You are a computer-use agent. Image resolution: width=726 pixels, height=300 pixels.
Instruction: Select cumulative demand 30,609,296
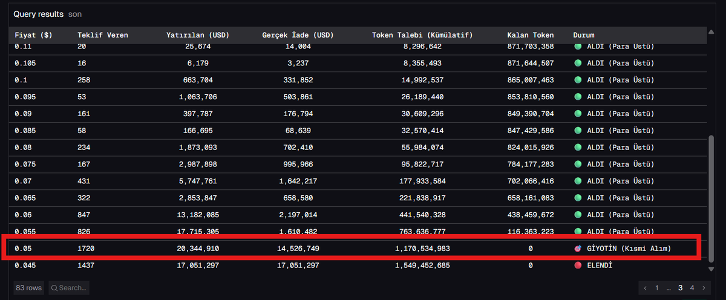coord(422,114)
